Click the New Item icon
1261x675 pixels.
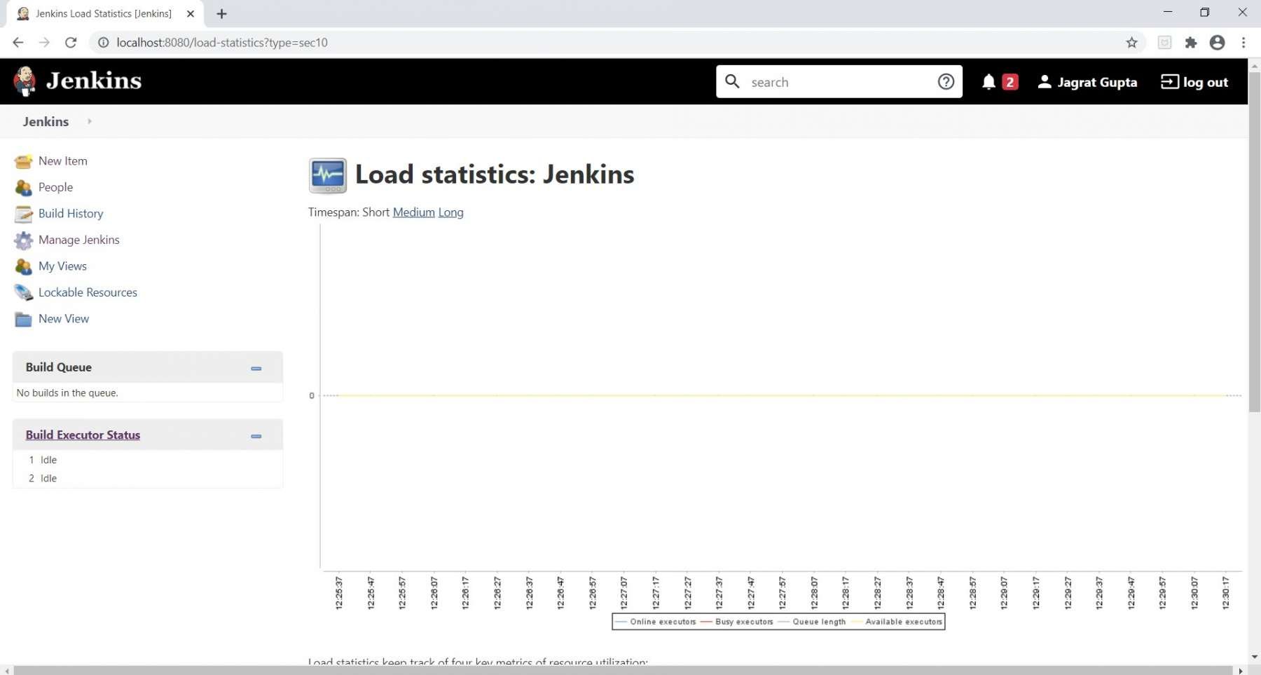point(23,161)
